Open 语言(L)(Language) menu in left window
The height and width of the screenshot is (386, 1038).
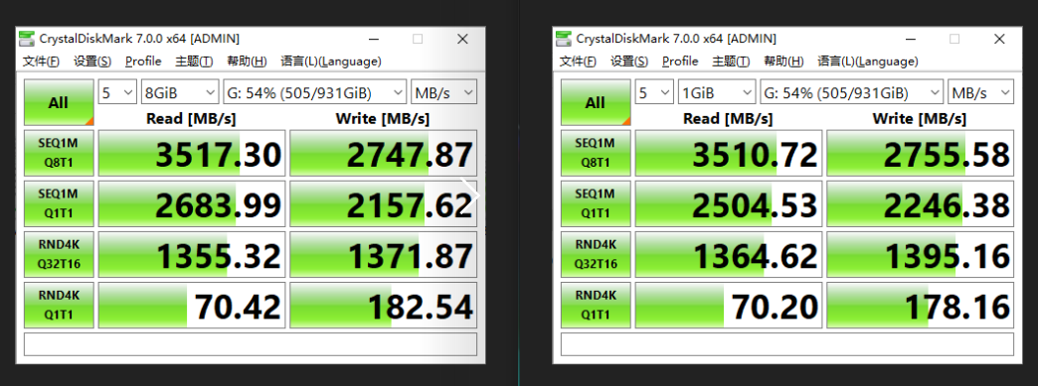331,62
